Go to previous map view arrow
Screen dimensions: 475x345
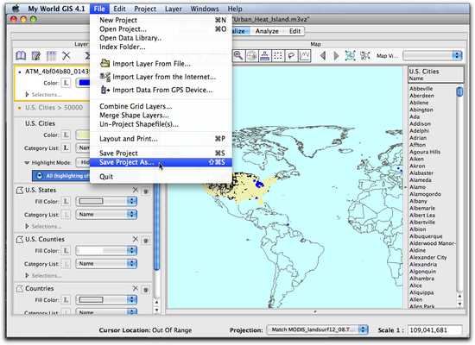point(323,56)
